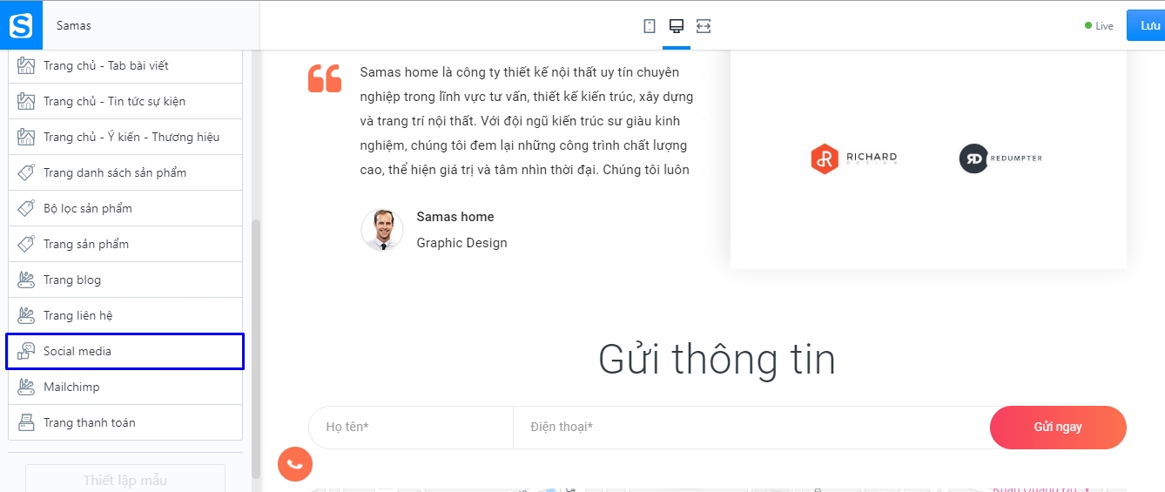Open the Mailchimp settings item
The height and width of the screenshot is (492, 1165).
pyautogui.click(x=125, y=387)
